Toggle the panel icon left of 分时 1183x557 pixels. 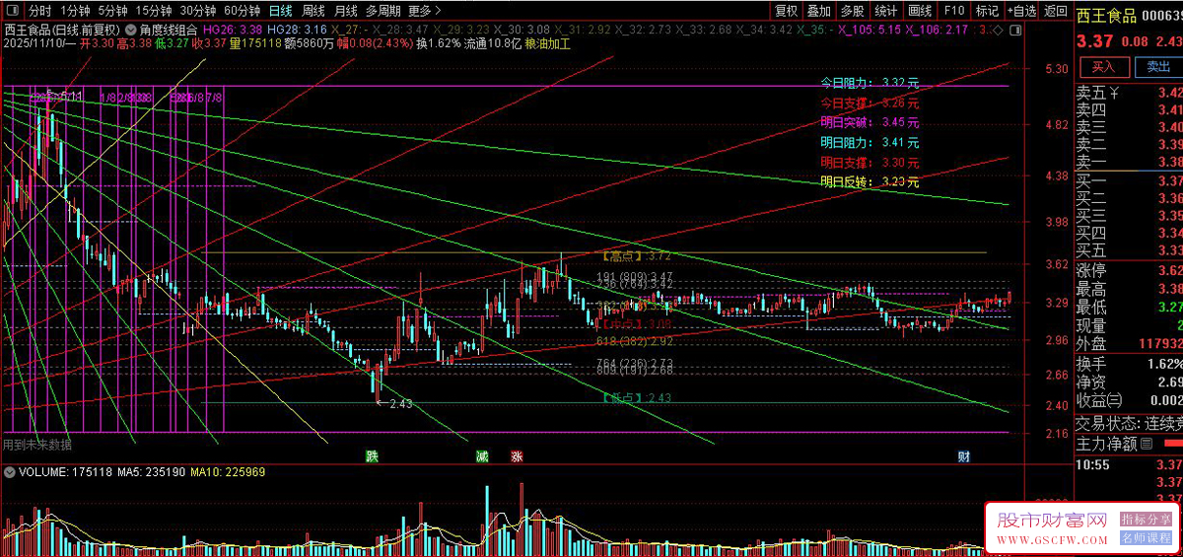[x=12, y=11]
